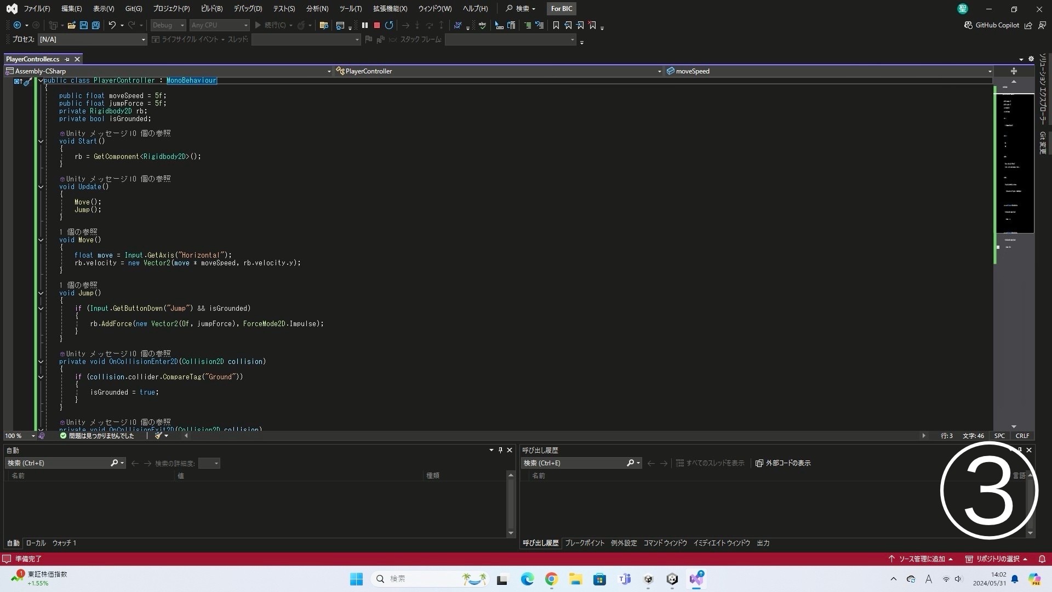Click the Restart debugging icon
Image resolution: width=1052 pixels, height=592 pixels.
pos(389,25)
